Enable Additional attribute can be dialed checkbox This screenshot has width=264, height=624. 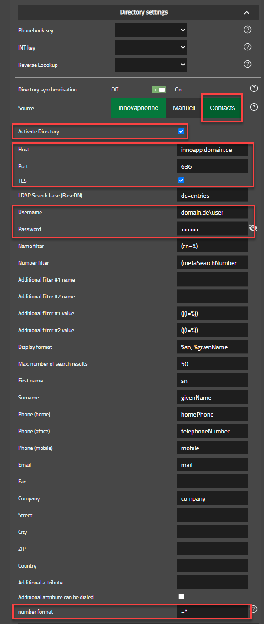point(182,596)
